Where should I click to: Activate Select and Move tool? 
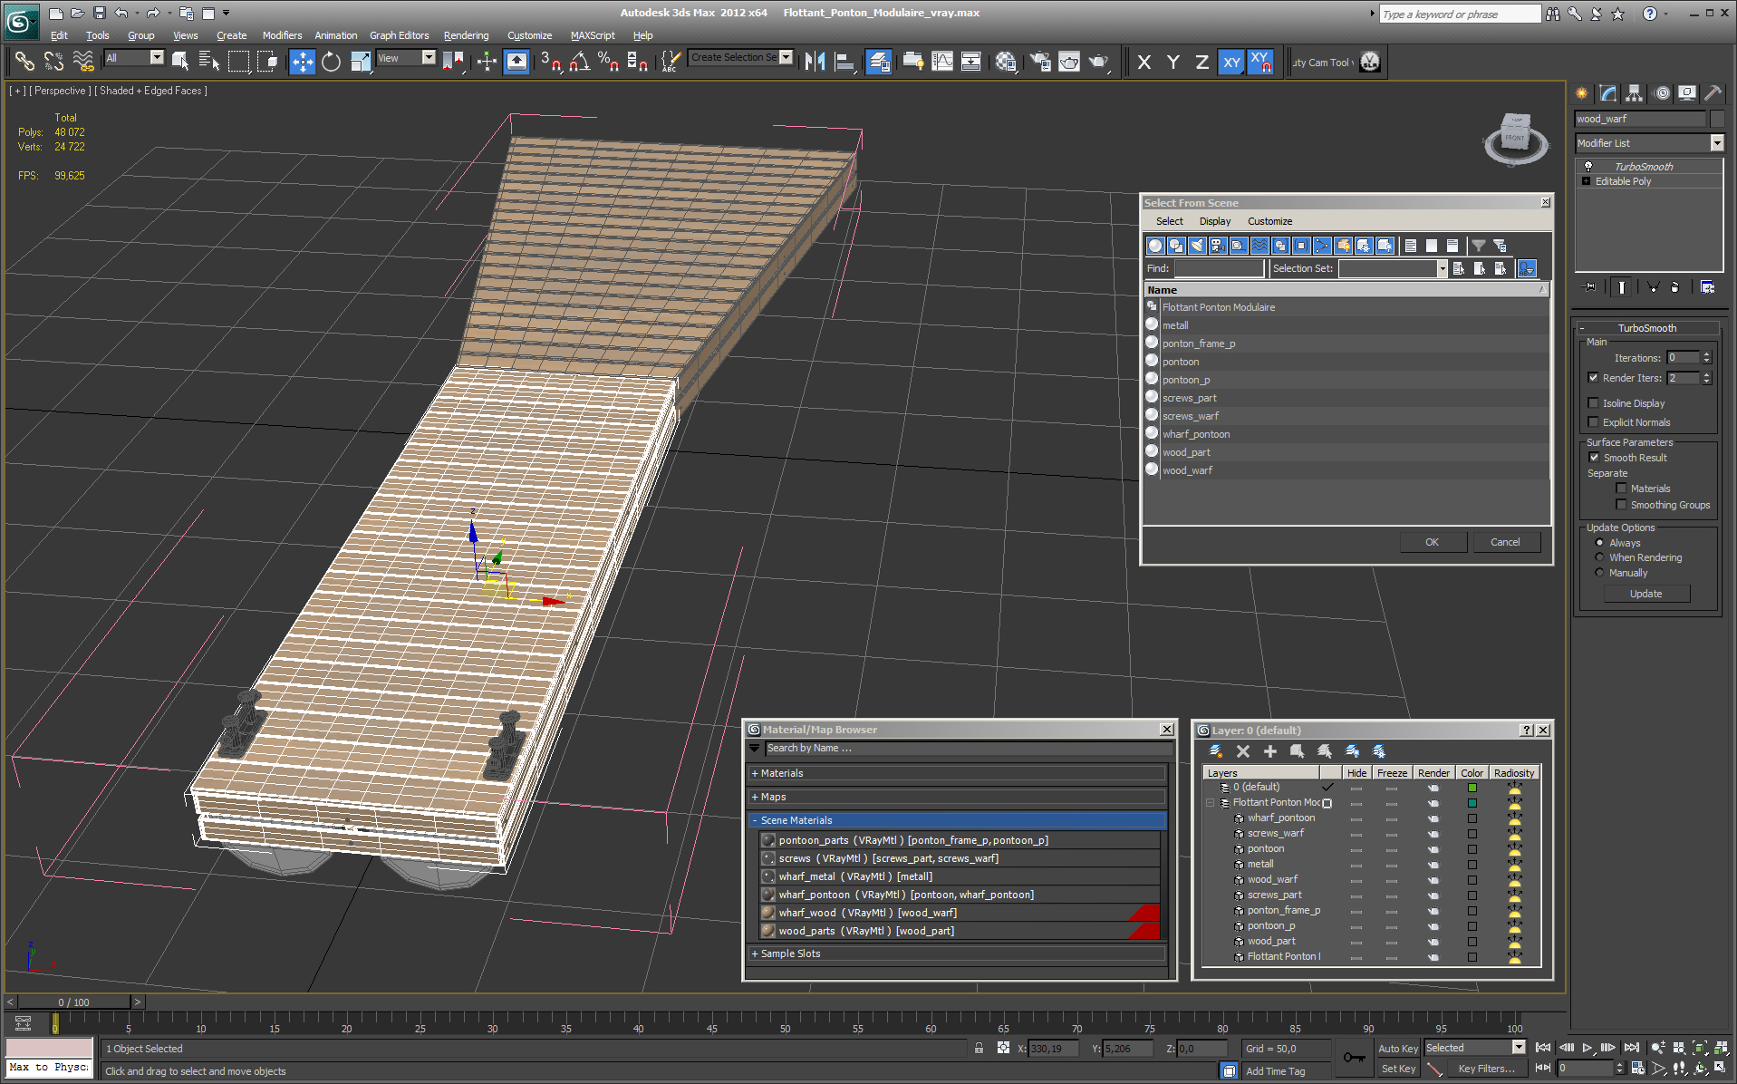[x=302, y=62]
